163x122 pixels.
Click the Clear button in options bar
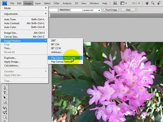128,10
